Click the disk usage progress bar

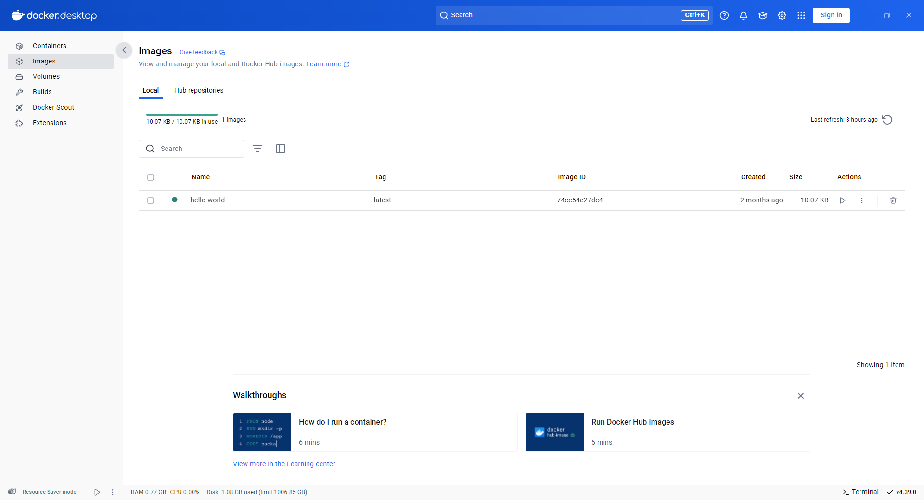(x=182, y=115)
